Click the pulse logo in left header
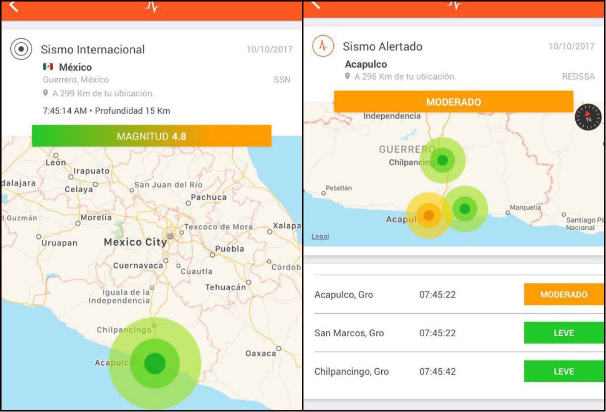606x412 pixels. coord(152,6)
